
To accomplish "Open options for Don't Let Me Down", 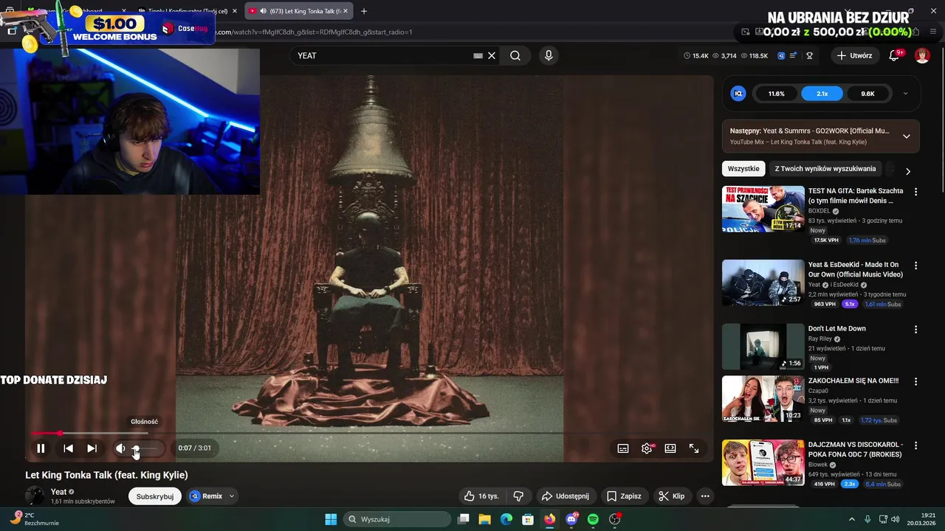I will [915, 330].
